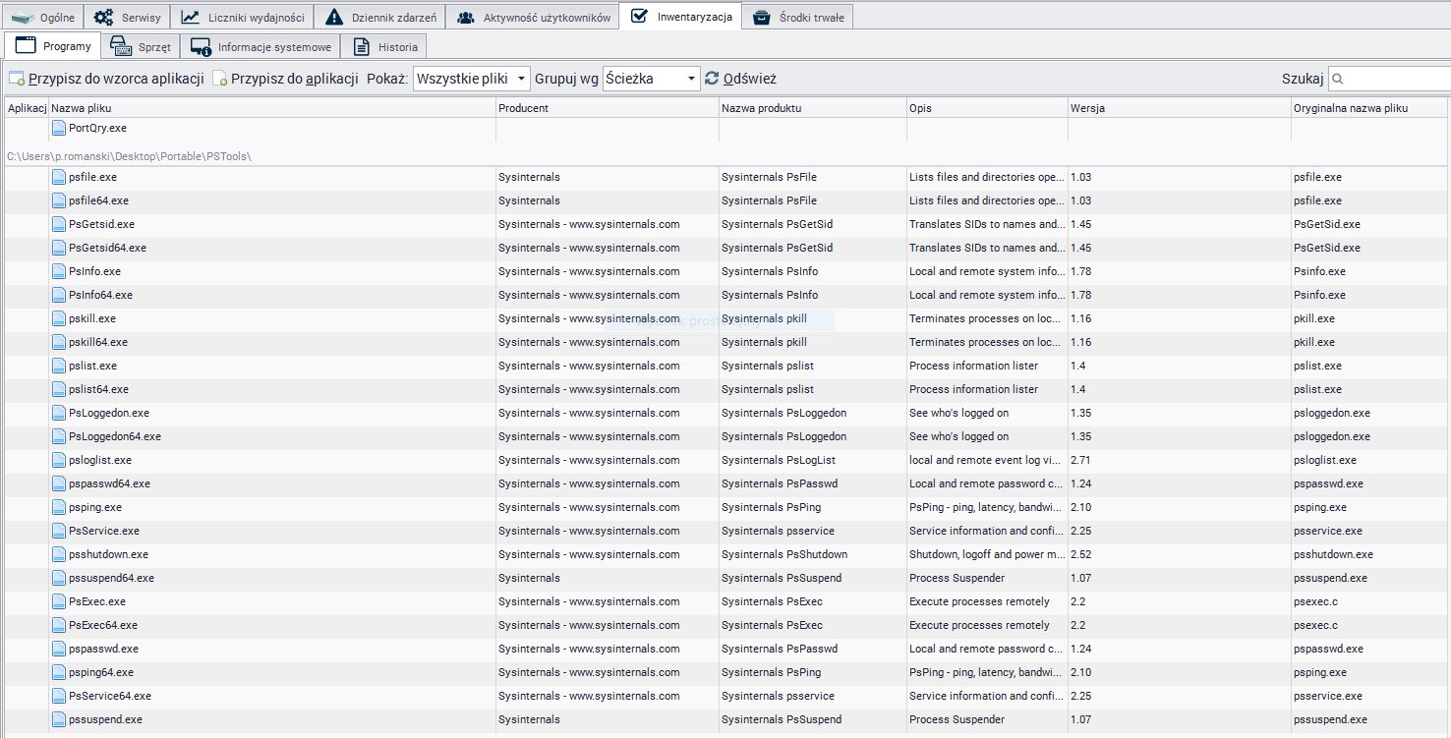1451x738 pixels.
Task: Switch to the Sprzęt sub-tab
Action: coord(141,46)
